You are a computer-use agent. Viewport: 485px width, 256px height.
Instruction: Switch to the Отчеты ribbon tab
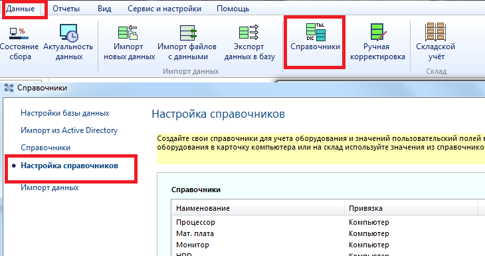click(66, 9)
